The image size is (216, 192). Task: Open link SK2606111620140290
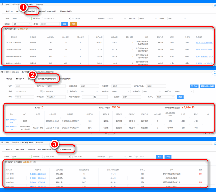(38, 178)
